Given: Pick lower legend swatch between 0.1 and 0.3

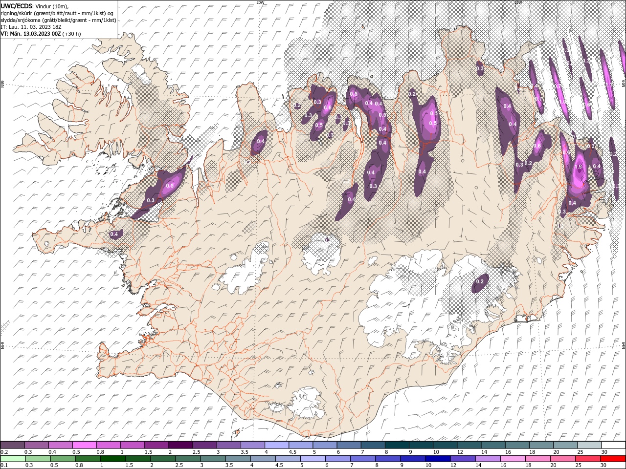Looking at the screenshot, I should (12, 458).
